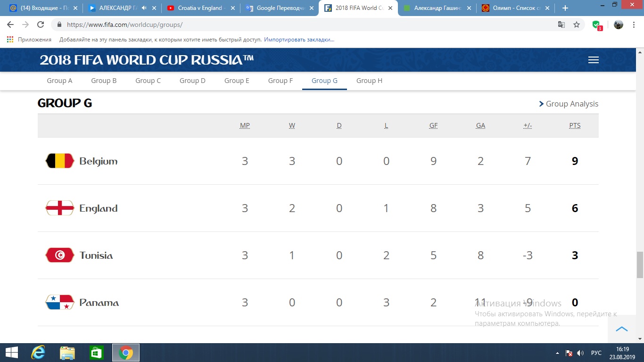Launch Internet Explorer from taskbar
644x362 pixels.
38,353
